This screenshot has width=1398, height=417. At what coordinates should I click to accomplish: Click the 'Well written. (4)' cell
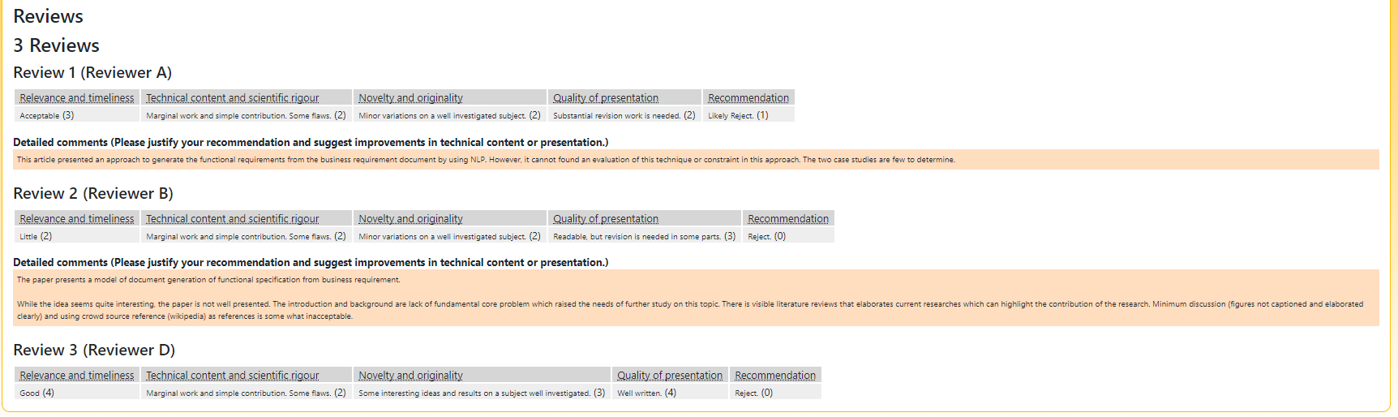pyautogui.click(x=646, y=393)
